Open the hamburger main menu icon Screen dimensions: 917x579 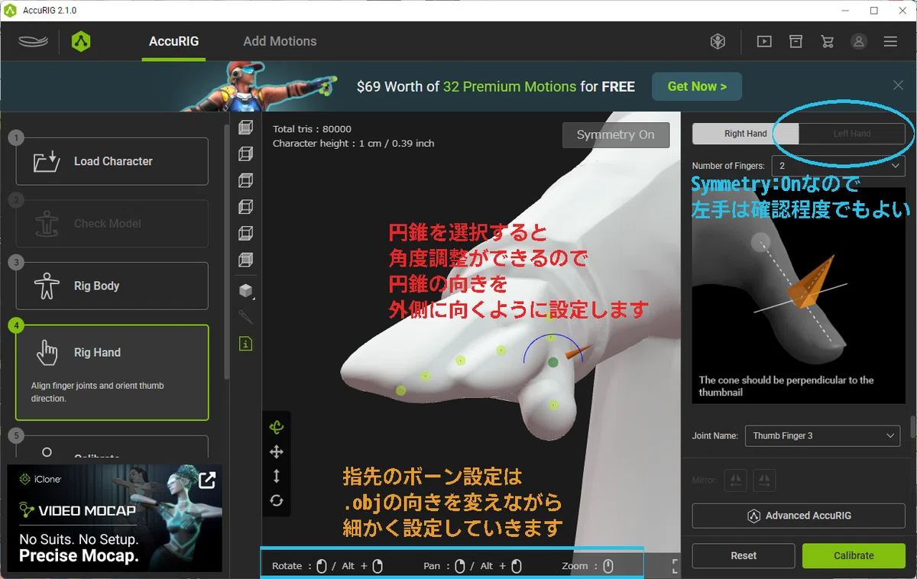pyautogui.click(x=890, y=41)
